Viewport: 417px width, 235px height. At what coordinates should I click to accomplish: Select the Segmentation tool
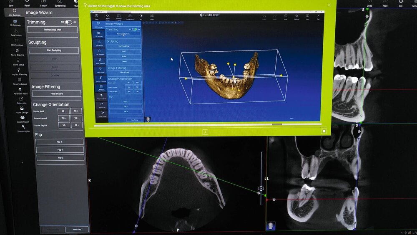[23, 128]
